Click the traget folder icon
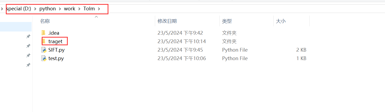385x112 pixels. [x=44, y=41]
